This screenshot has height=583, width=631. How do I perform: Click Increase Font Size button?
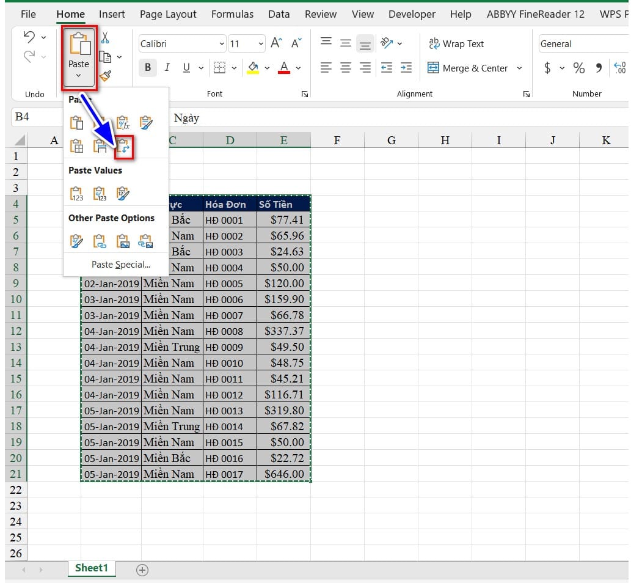[277, 43]
